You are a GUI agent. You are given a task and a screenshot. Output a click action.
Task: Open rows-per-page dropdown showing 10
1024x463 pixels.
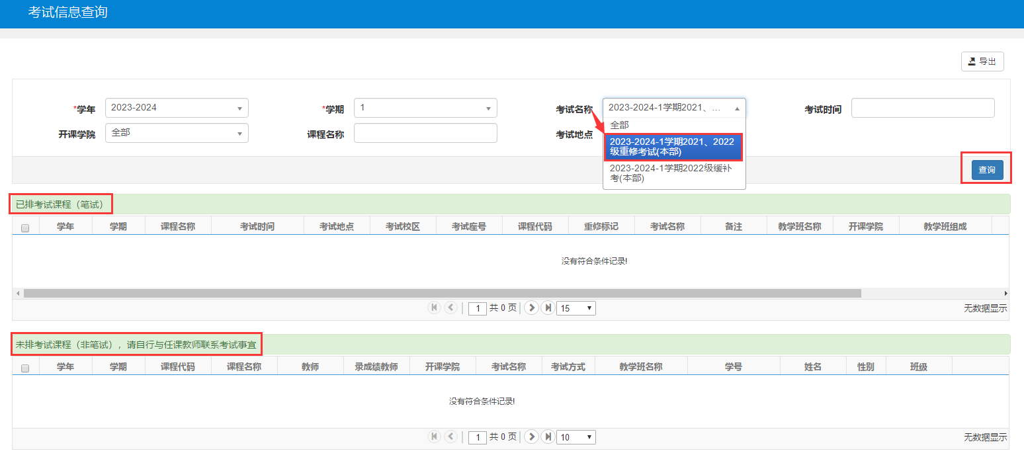coord(576,437)
